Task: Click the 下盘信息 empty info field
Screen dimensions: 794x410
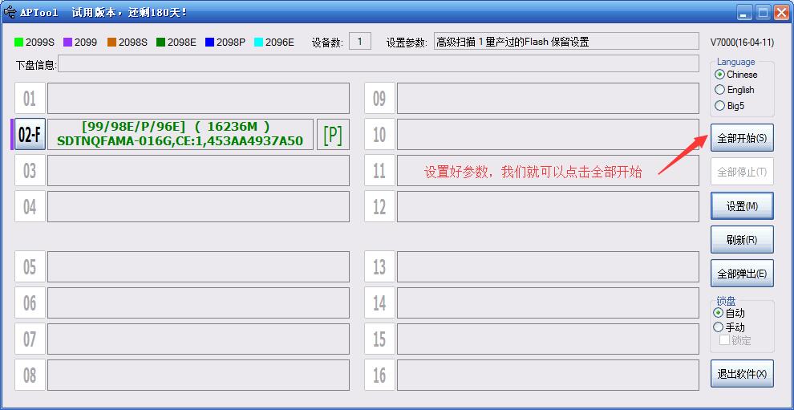Action: (379, 64)
